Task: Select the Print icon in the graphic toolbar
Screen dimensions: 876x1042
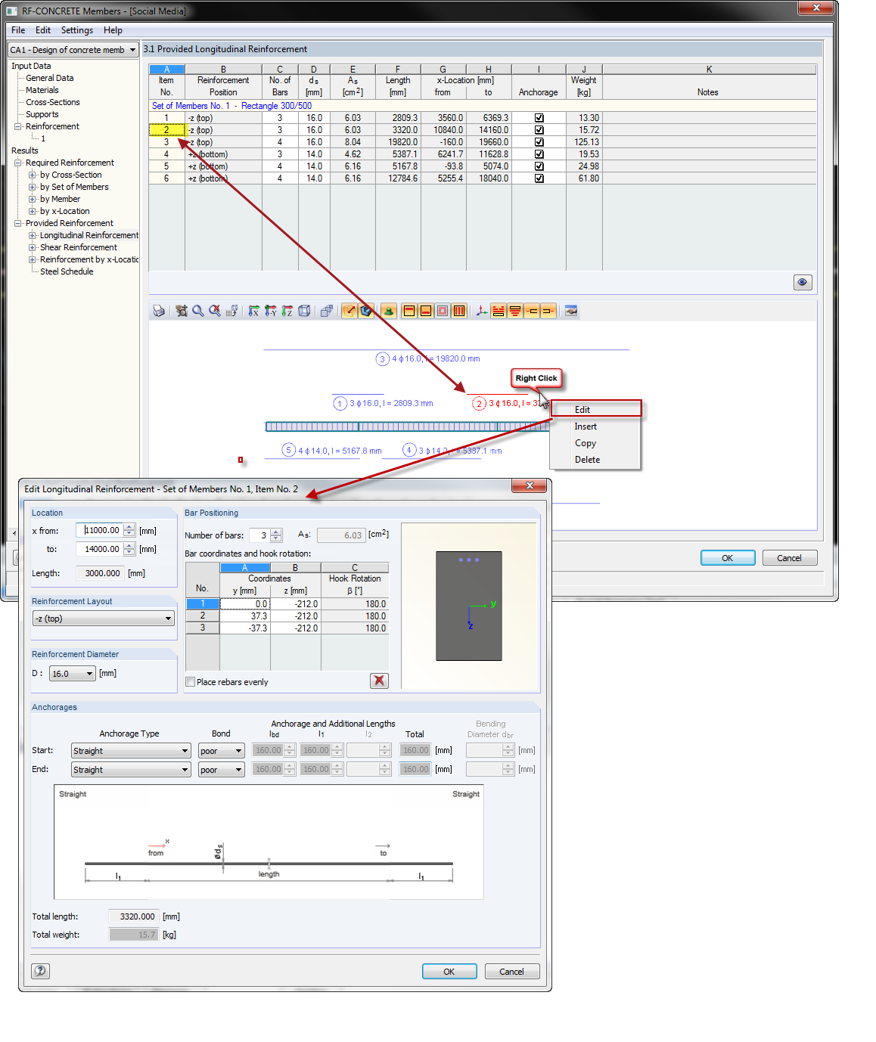Action: (159, 311)
